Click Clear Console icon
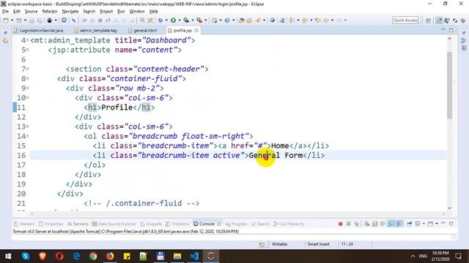Image resolution: width=469 pixels, height=263 pixels. (367, 224)
